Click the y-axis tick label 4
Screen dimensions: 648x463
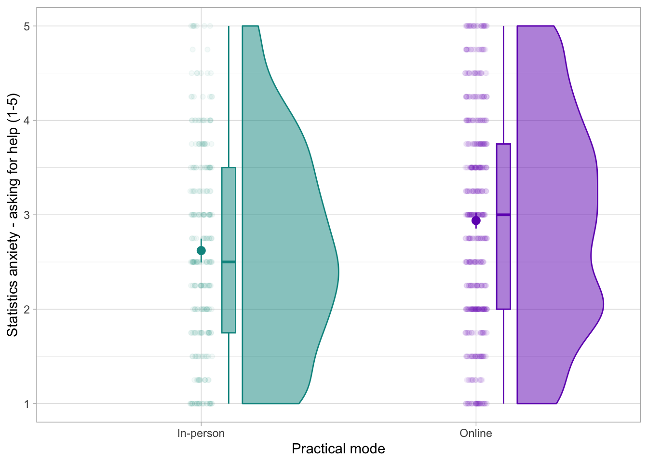click(x=27, y=121)
